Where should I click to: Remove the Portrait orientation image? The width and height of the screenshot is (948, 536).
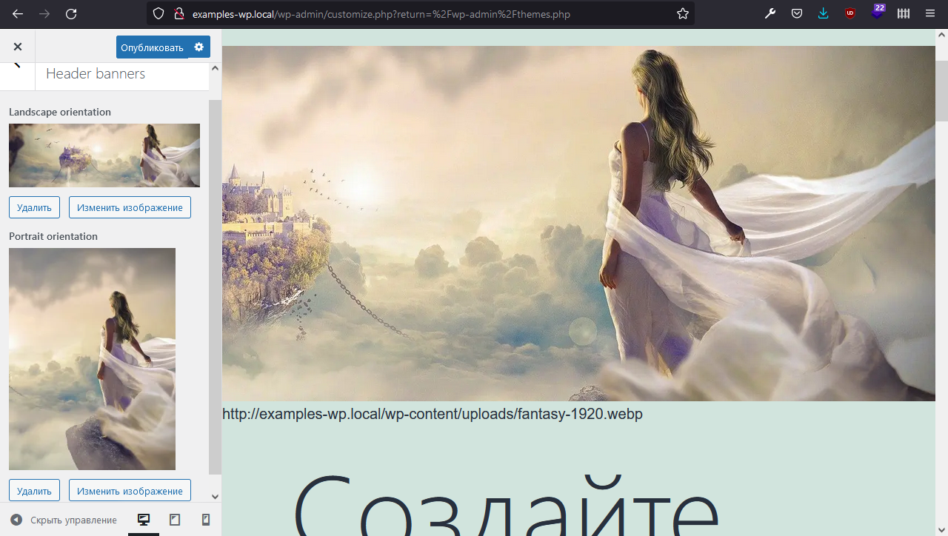tap(34, 491)
